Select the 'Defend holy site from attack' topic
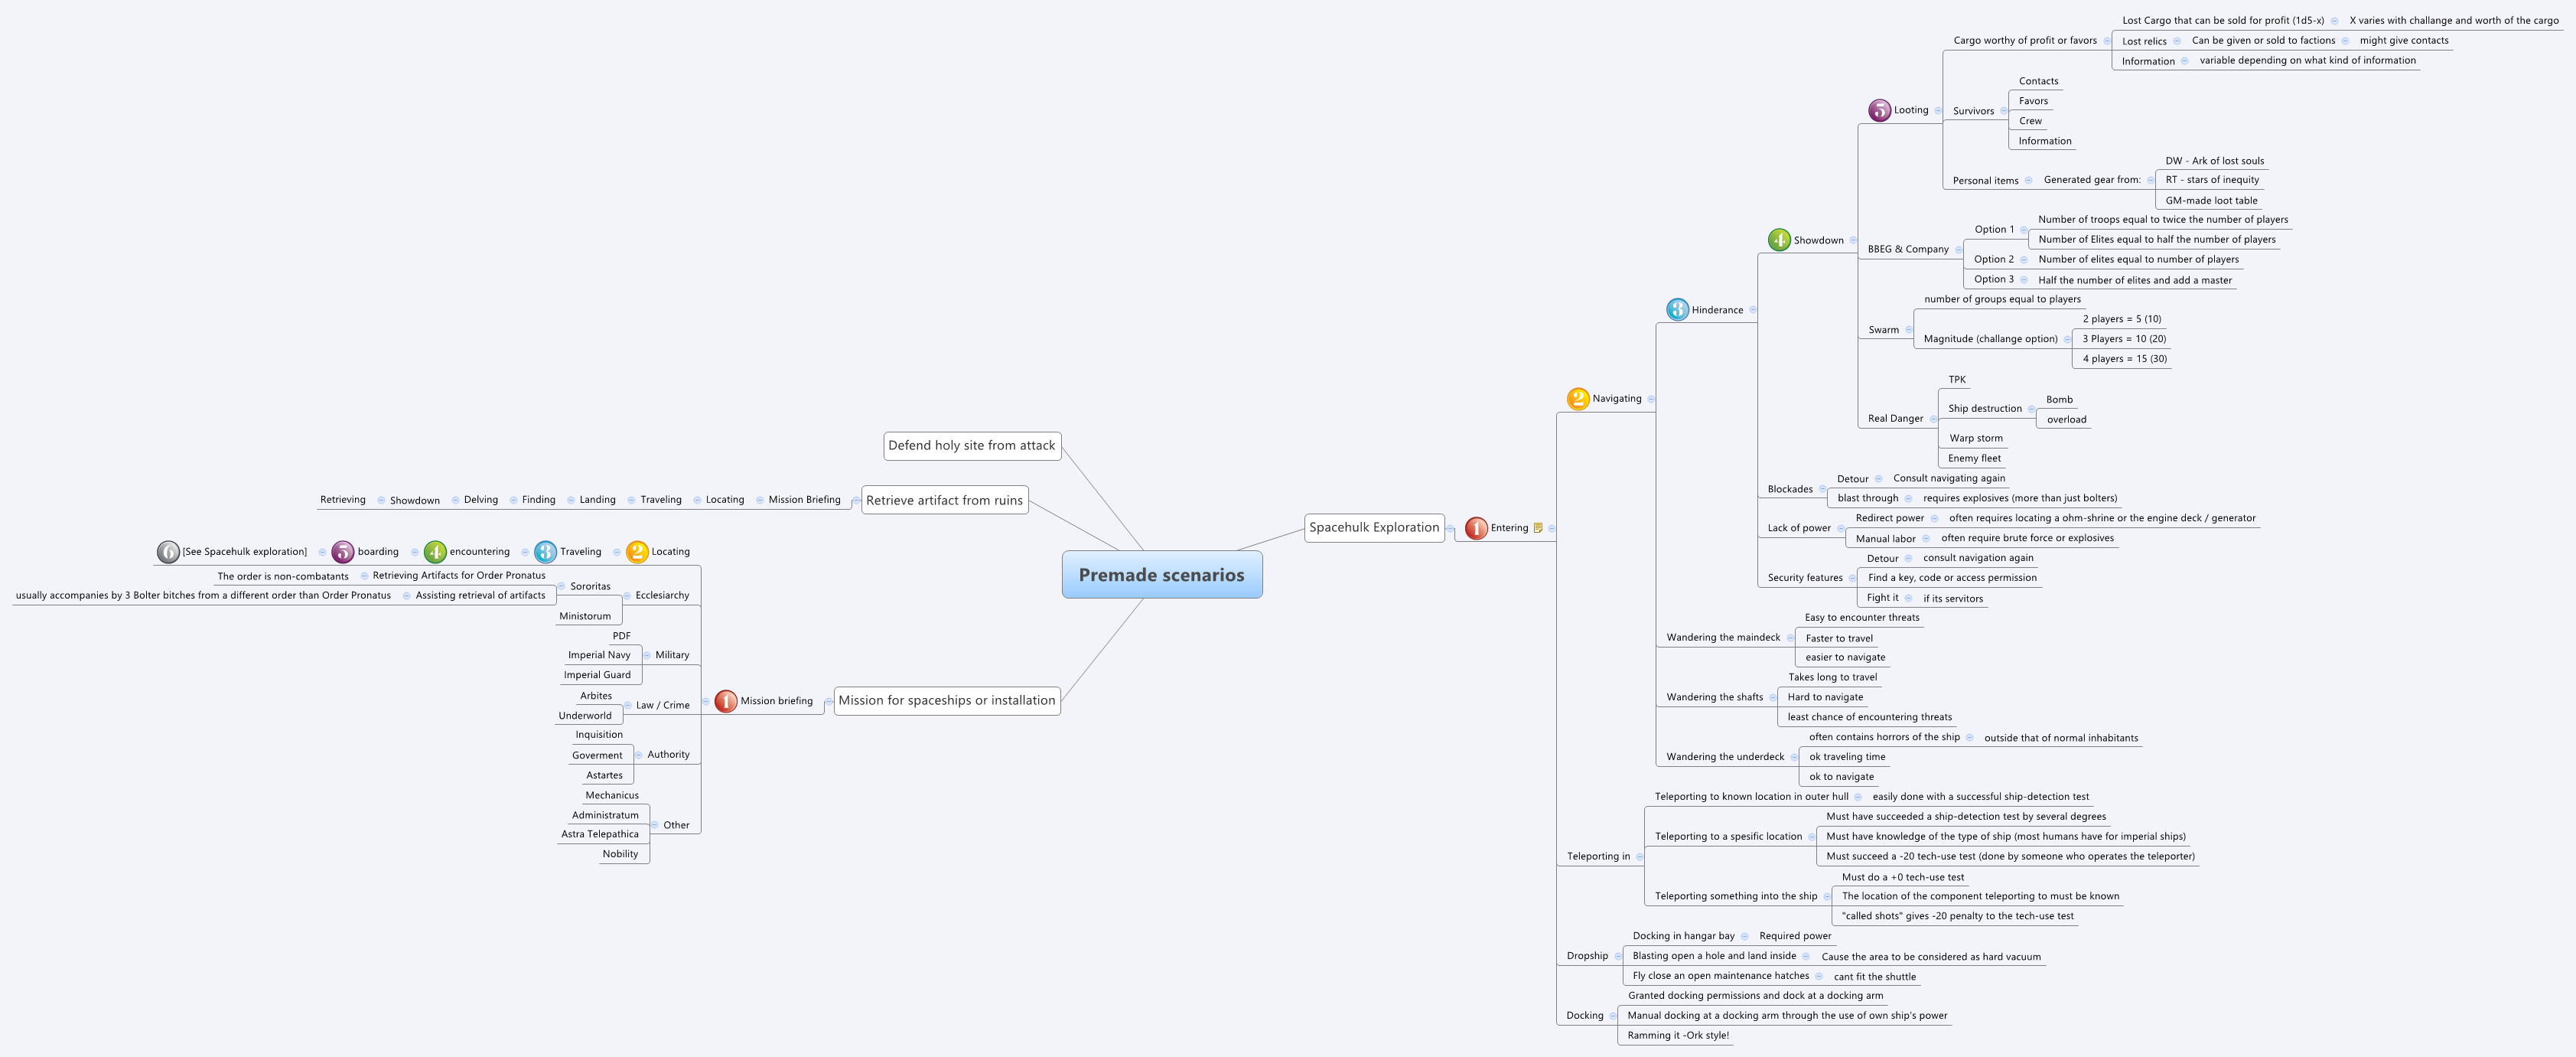The image size is (2576, 1057). (x=971, y=446)
